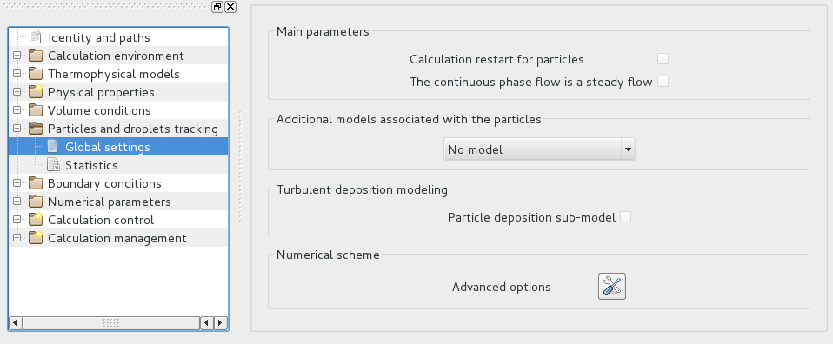Viewport: 833px width, 344px height.
Task: Click the tree horizontal scrollbar handle
Action: tap(111, 323)
